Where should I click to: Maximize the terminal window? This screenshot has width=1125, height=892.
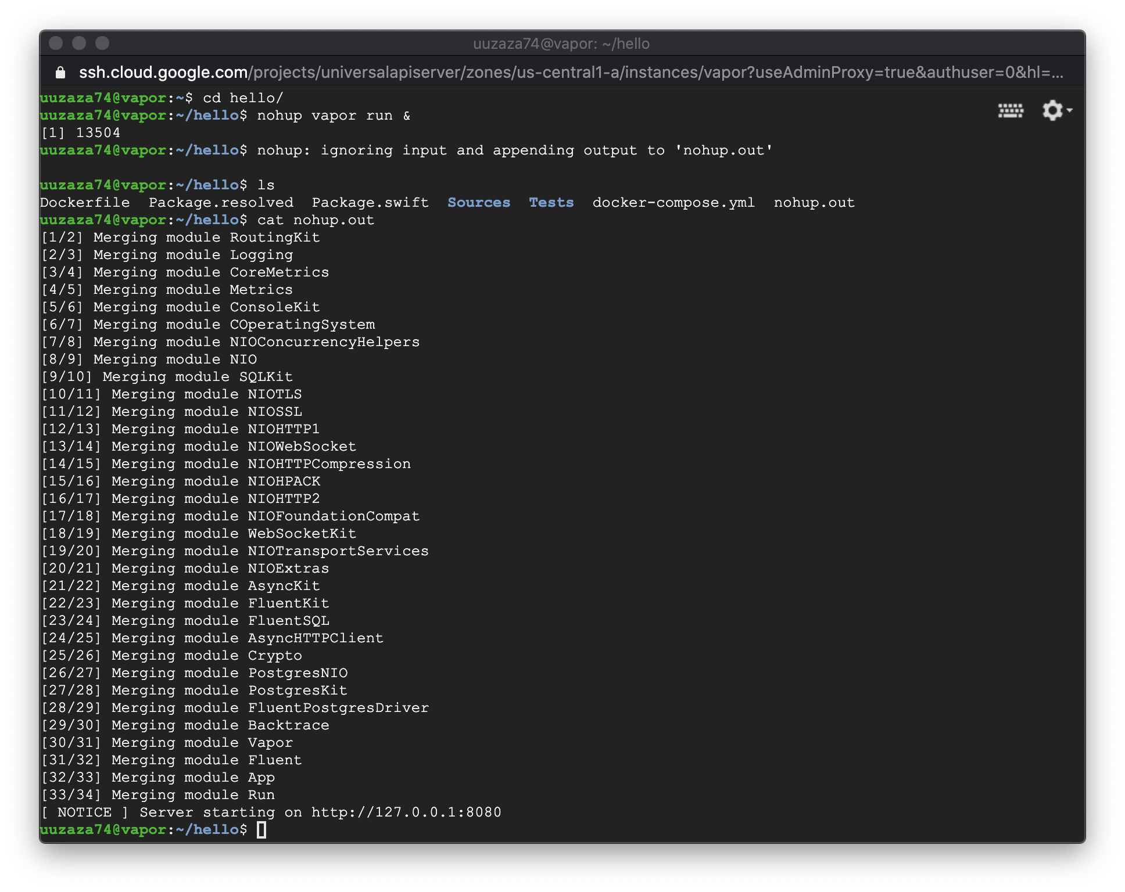[102, 44]
